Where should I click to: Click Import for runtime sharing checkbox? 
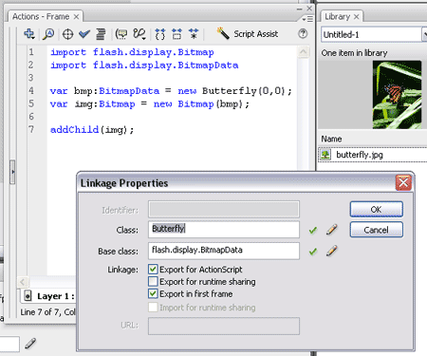153,308
